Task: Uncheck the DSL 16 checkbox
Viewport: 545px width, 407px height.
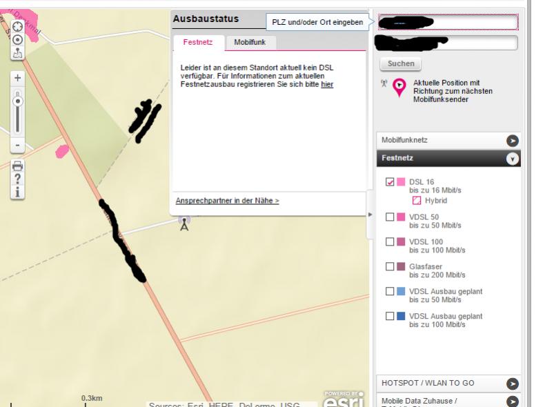Action: tap(390, 182)
